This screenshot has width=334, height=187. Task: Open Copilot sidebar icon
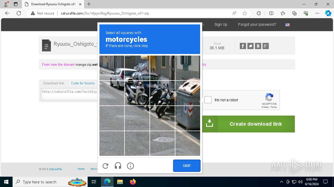pyautogui.click(x=328, y=13)
